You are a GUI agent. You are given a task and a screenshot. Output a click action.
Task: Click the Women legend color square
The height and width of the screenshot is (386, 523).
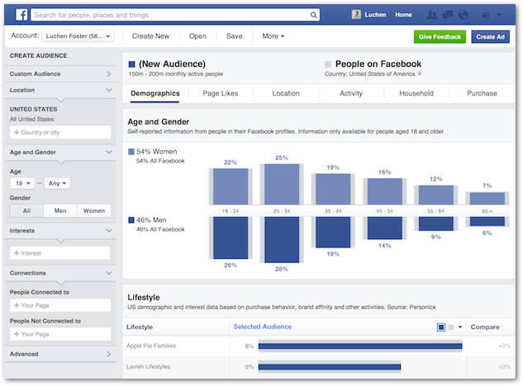point(131,152)
